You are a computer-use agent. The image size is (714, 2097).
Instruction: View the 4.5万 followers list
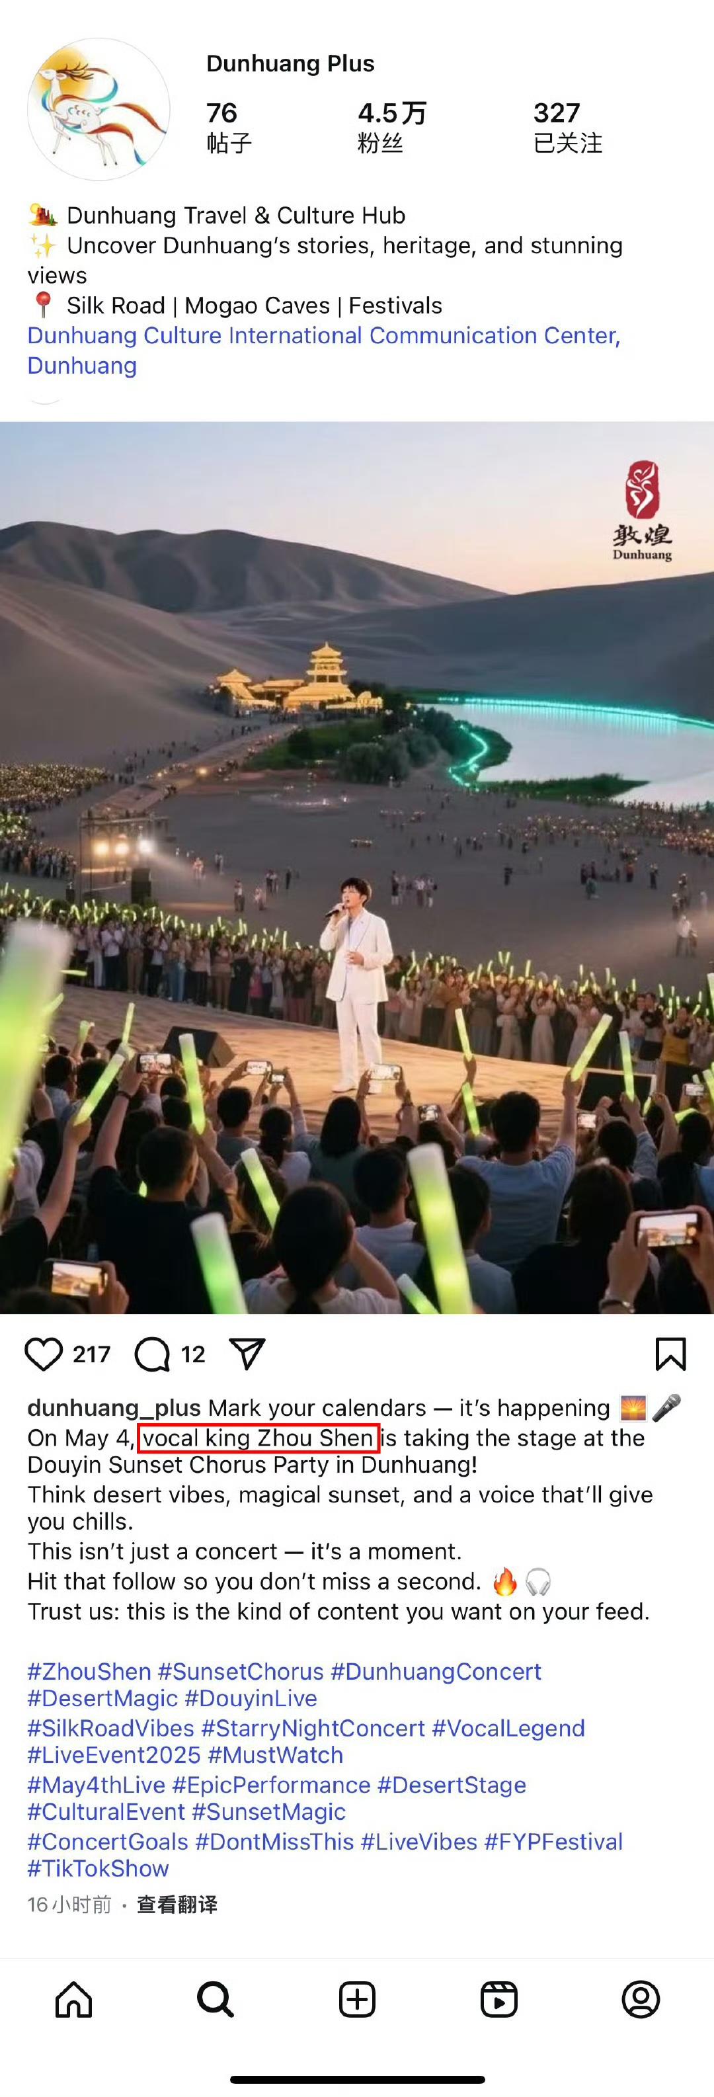tap(391, 127)
